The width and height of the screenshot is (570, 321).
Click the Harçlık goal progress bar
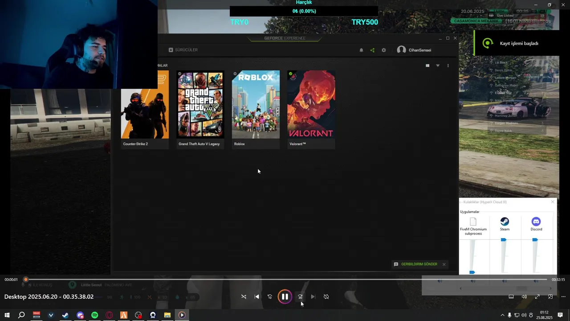click(304, 11)
